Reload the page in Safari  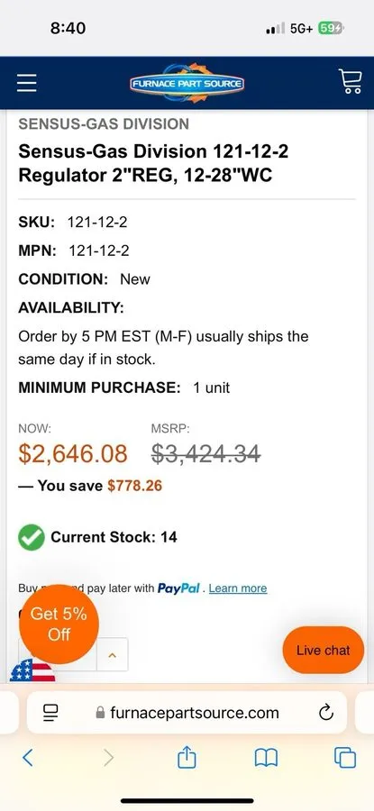point(326,713)
